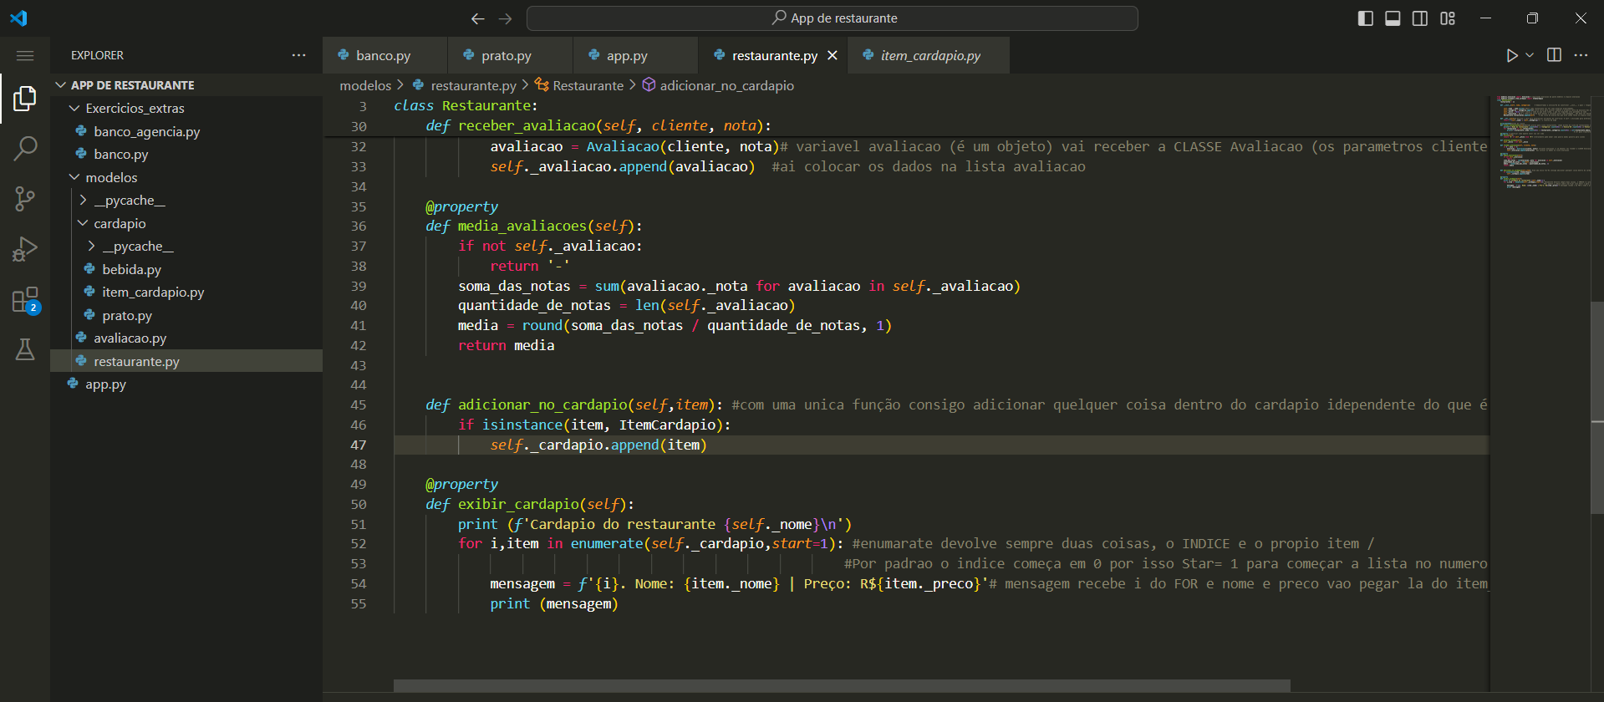
Task: Go back with the left arrow
Action: (x=478, y=18)
